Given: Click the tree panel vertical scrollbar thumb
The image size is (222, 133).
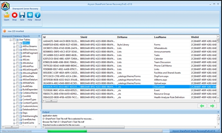Looking at the screenshot, I should point(39,61).
